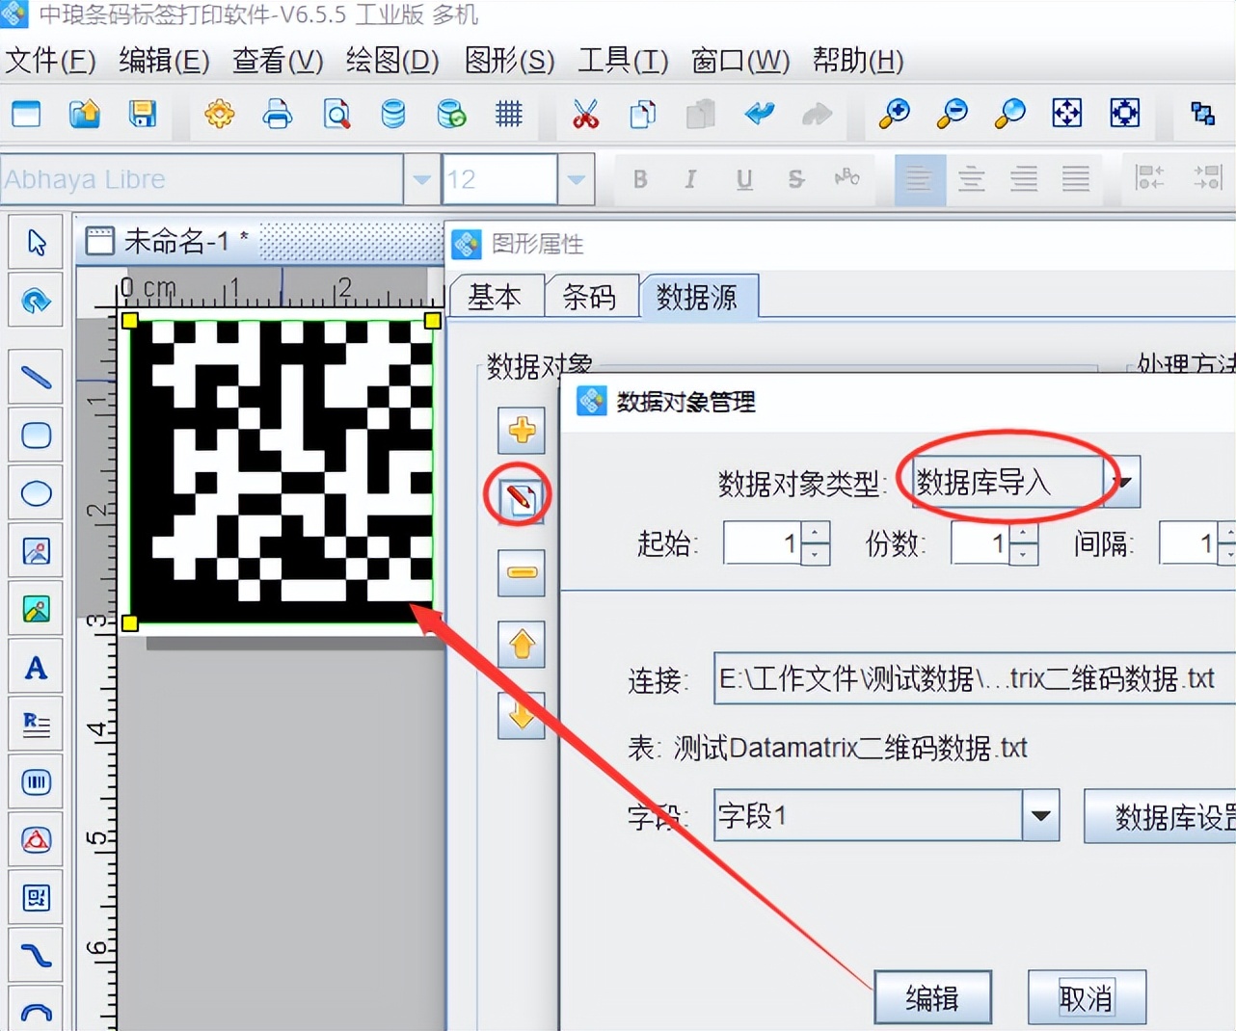
Task: Switch to the 基本 tab
Action: 495,297
